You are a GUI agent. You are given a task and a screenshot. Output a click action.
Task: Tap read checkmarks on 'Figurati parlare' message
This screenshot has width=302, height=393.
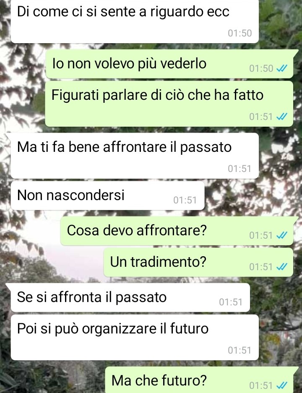(282, 117)
